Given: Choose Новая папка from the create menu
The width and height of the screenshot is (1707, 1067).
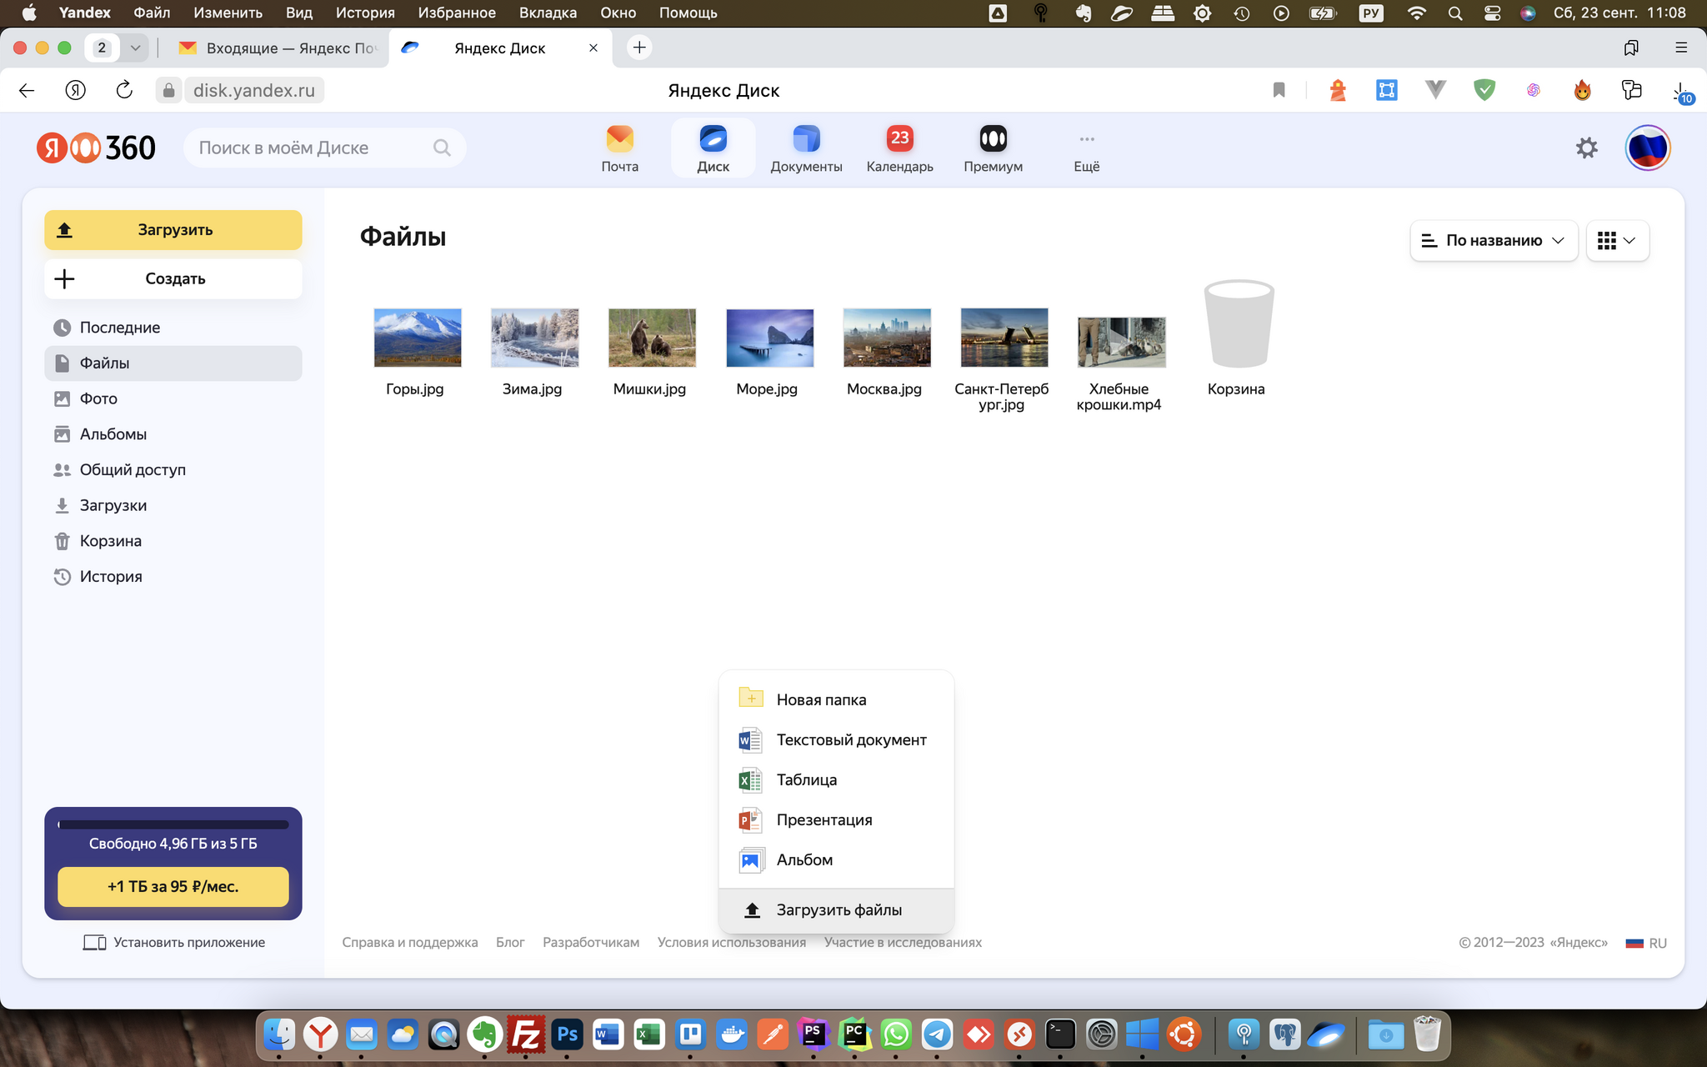Looking at the screenshot, I should click(836, 699).
